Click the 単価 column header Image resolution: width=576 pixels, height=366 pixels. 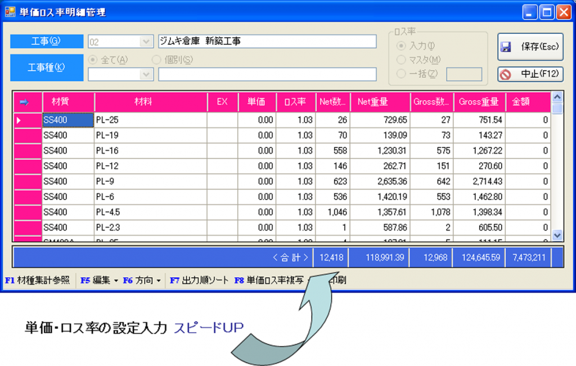click(256, 102)
